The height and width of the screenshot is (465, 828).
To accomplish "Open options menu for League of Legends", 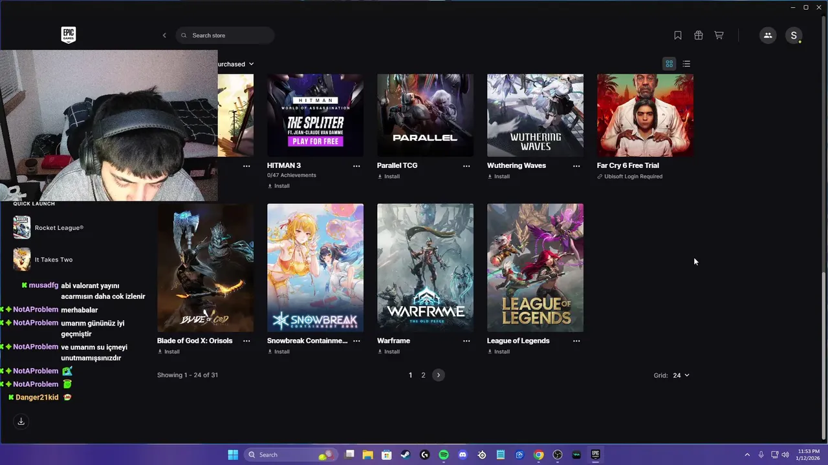I will pyautogui.click(x=576, y=341).
